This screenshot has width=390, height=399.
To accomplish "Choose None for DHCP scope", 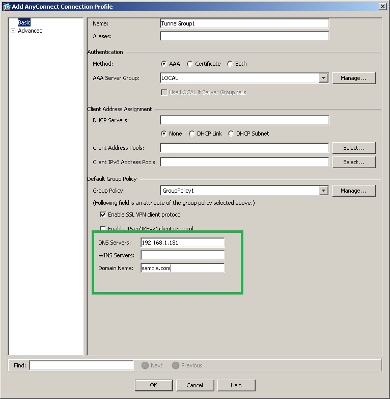I will click(x=164, y=134).
